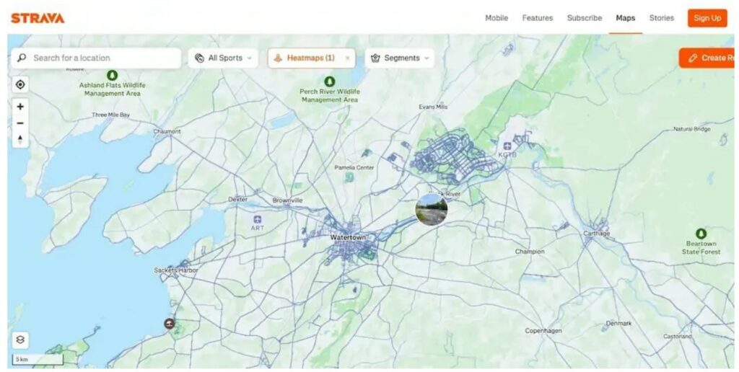Click the Natural Bridge label
The height and width of the screenshot is (372, 739).
691,129
